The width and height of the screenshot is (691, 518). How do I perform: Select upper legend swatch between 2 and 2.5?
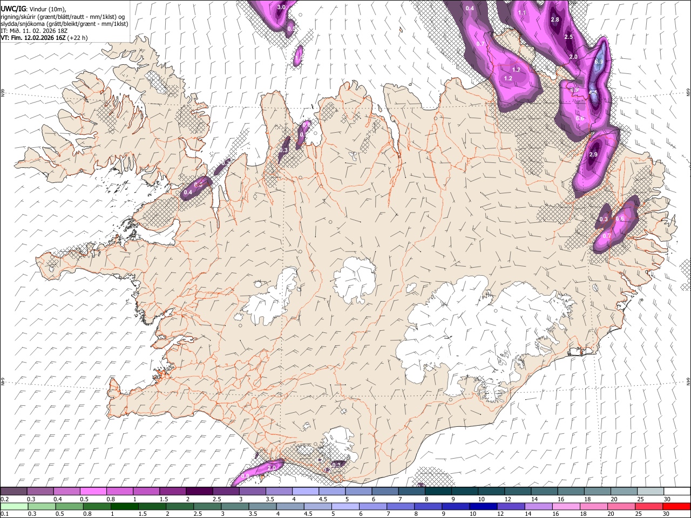(x=200, y=491)
